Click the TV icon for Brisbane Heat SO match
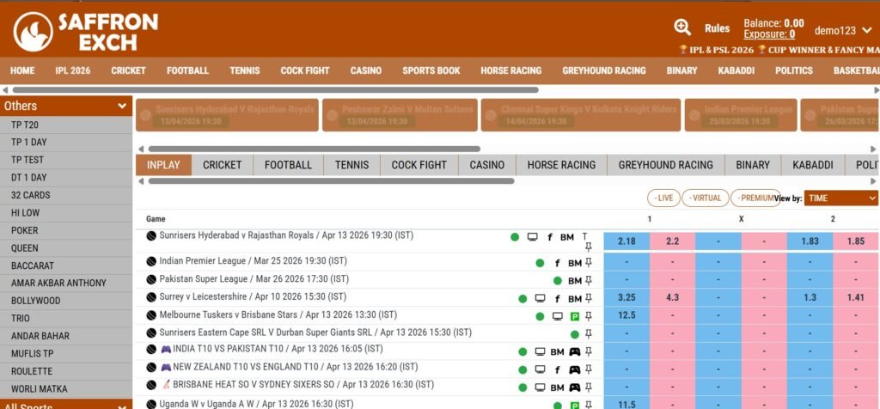Screen dimensions: 880x409 (540, 388)
